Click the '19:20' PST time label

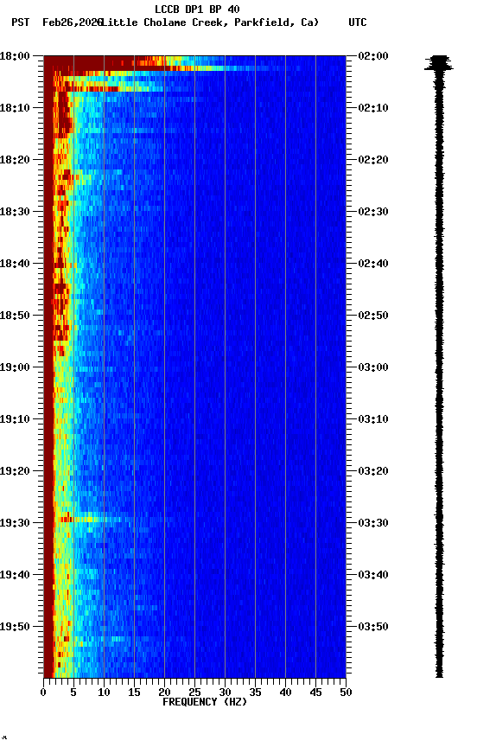click(x=15, y=471)
